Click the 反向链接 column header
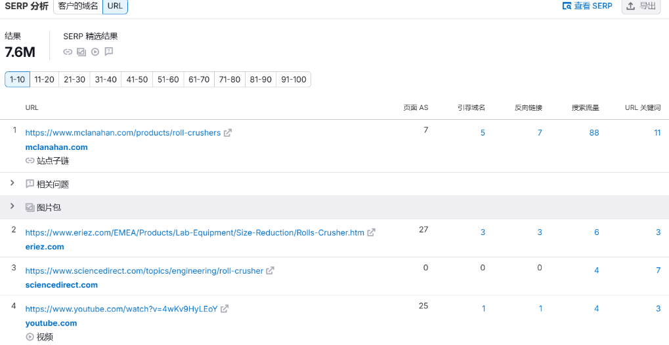 [x=529, y=107]
